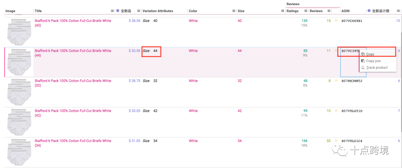Click the White color cell in B07V9LGY1D row
402x168 pixels.
[193, 111]
